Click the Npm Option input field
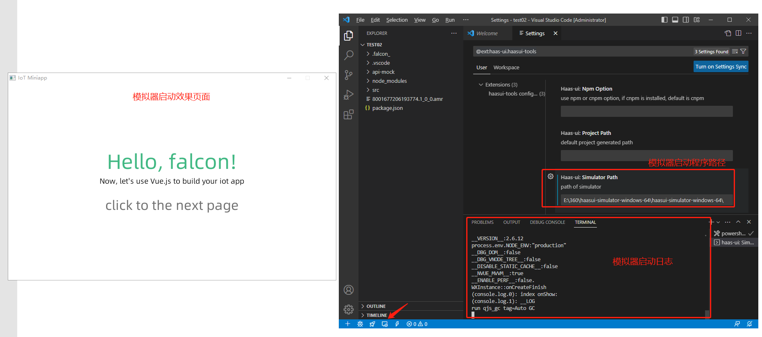 647,111
